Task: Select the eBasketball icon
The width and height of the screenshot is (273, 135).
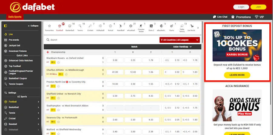Action: click(161, 26)
